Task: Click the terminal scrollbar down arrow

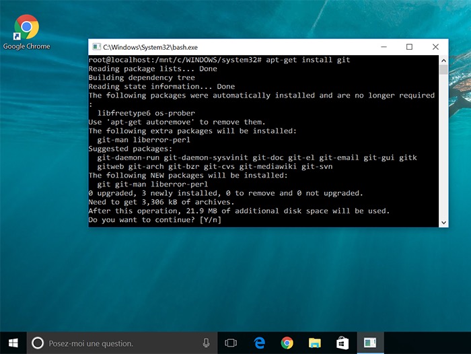Action: pos(443,221)
